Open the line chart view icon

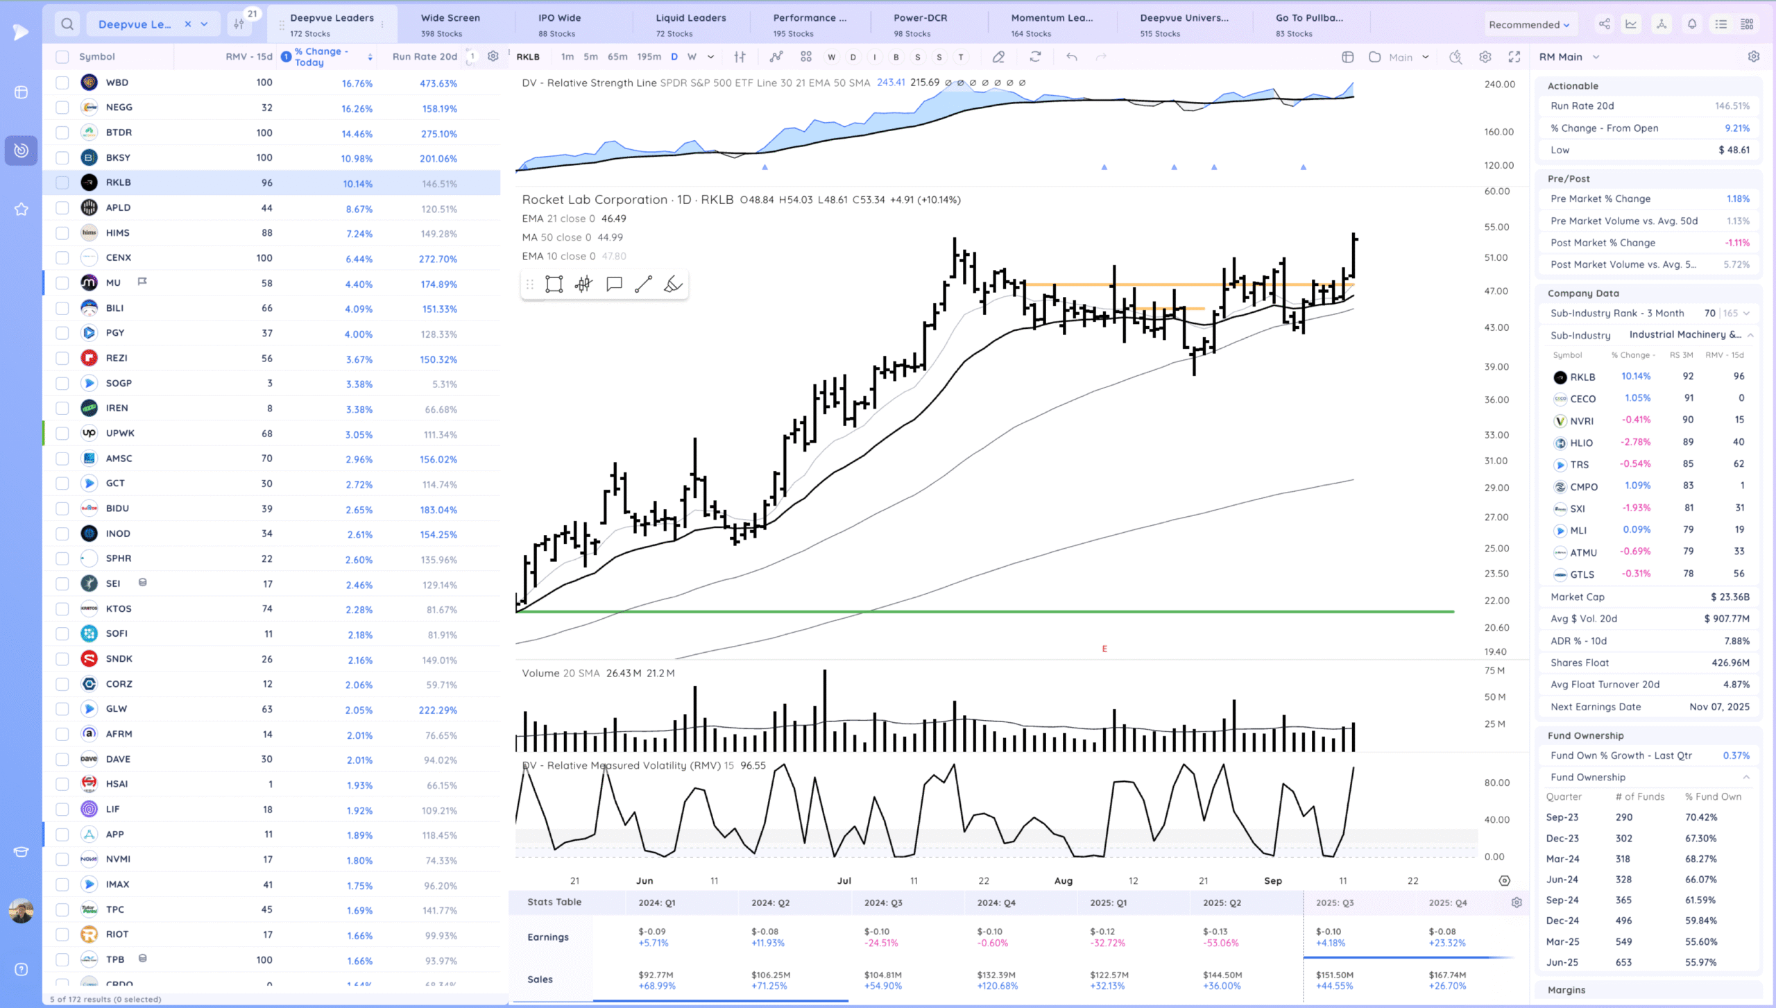pos(1631,24)
